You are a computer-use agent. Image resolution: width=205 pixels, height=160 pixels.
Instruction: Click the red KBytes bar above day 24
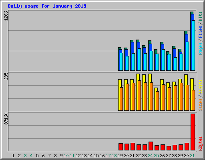(x=151, y=146)
